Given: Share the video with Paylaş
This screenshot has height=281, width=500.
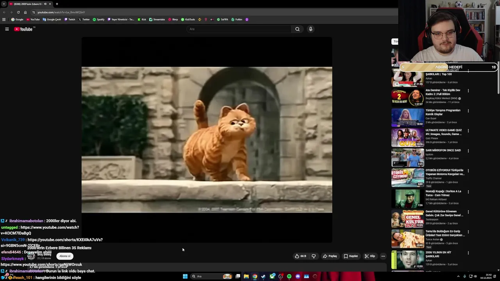Looking at the screenshot, I should (330, 256).
